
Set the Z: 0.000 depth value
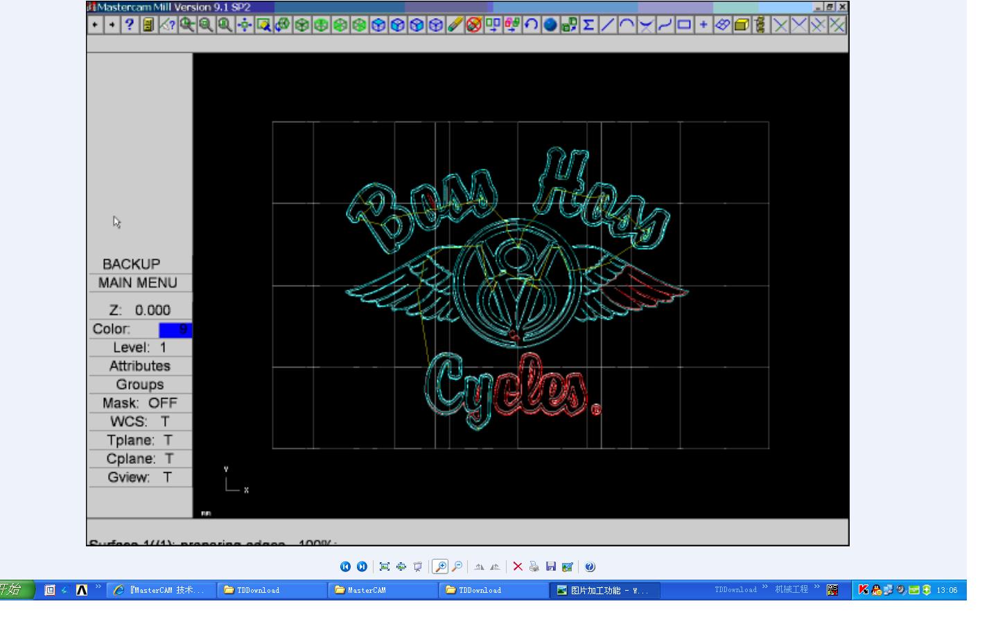(140, 310)
